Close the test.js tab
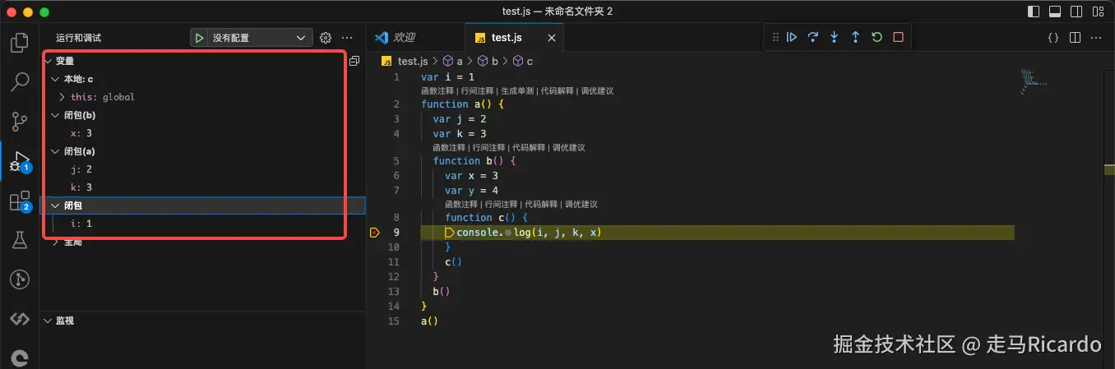1115x369 pixels. coord(552,38)
